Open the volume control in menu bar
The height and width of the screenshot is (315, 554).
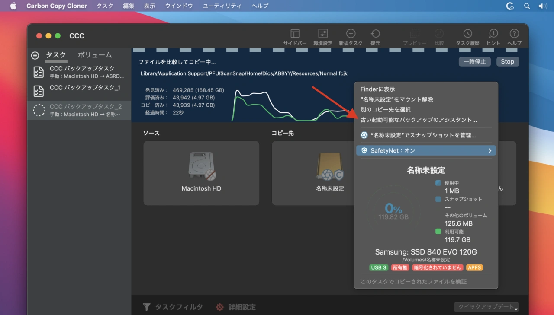(x=542, y=6)
